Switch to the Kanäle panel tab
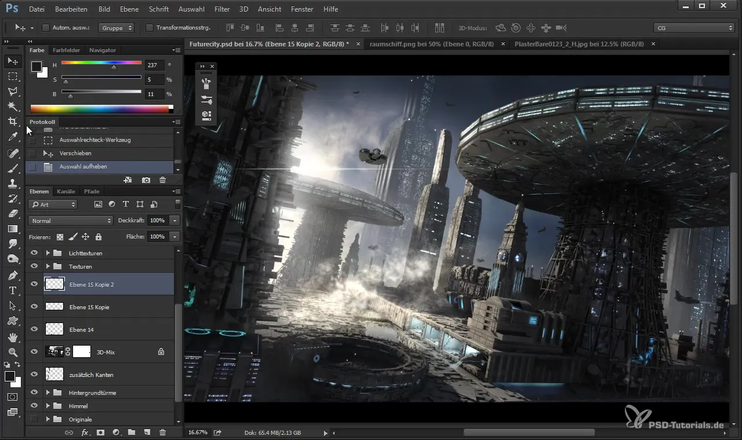This screenshot has width=742, height=440. pyautogui.click(x=66, y=192)
